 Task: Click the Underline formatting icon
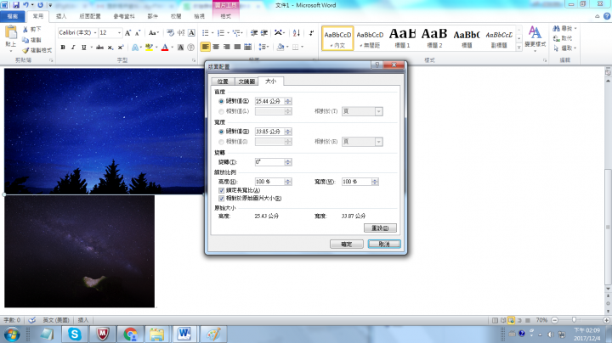click(83, 48)
